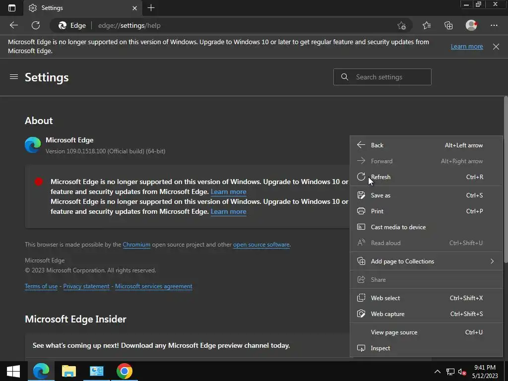The height and width of the screenshot is (381, 508).
Task: Open the open source software link
Action: (x=261, y=244)
